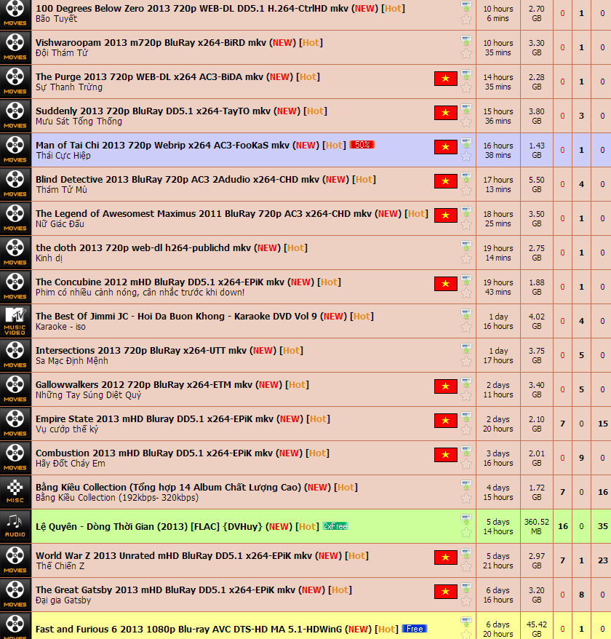This screenshot has width=611, height=639.
Task: Click the "3 days 16 hours" age cell
Action: [x=498, y=458]
